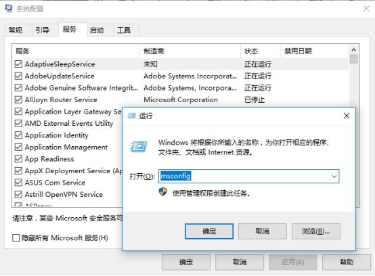Click the Run dialog title bar icon

(131, 116)
